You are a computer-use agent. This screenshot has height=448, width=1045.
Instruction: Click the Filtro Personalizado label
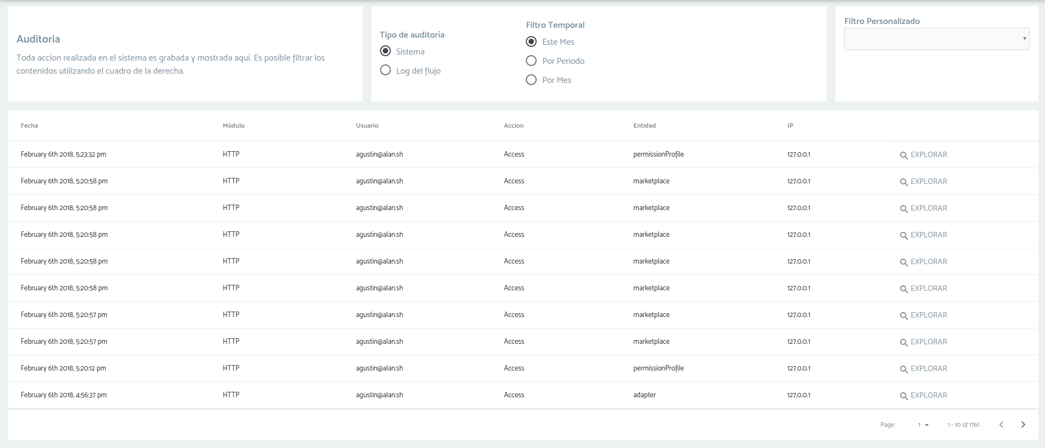(882, 21)
